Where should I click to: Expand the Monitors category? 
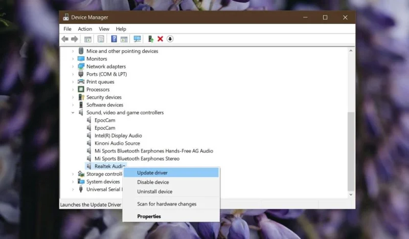tap(73, 59)
